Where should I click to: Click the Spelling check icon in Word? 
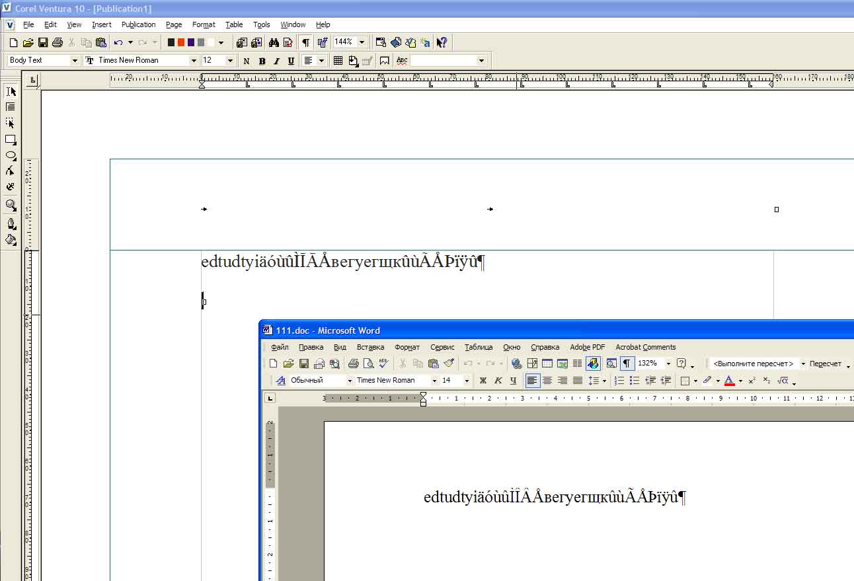pyautogui.click(x=383, y=364)
